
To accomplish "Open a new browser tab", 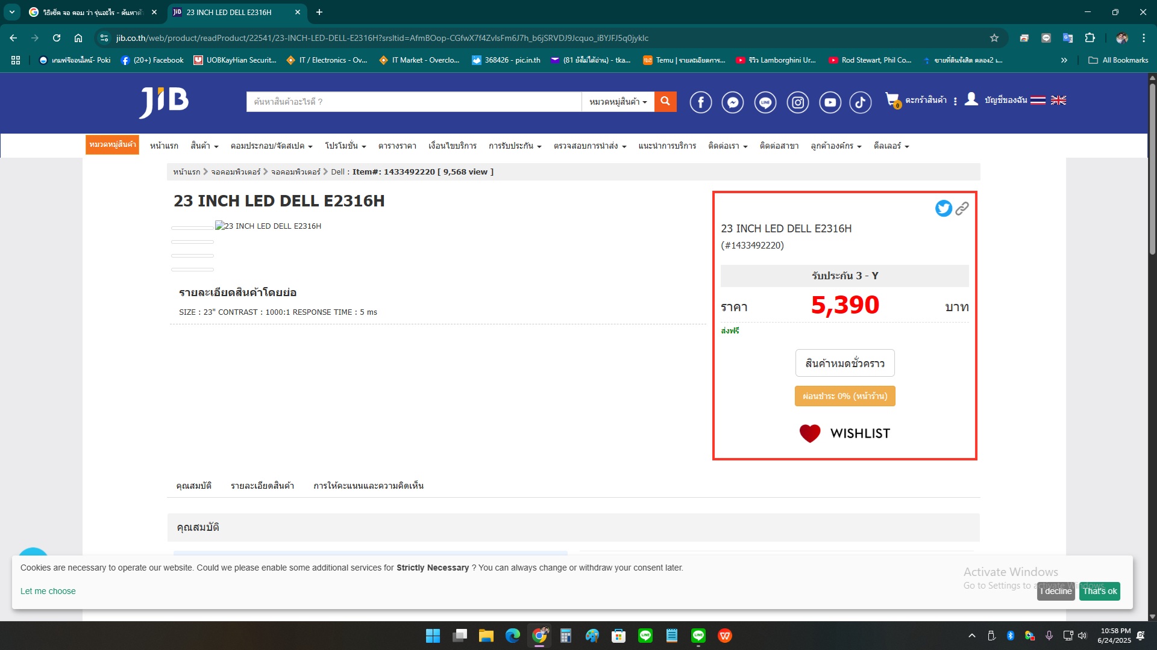I will pyautogui.click(x=319, y=12).
